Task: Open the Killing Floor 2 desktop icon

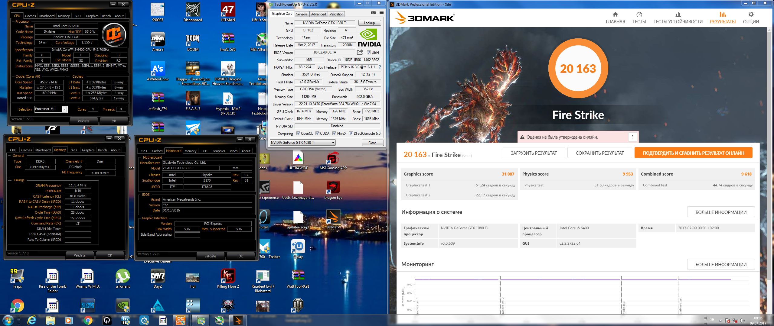Action: (228, 278)
